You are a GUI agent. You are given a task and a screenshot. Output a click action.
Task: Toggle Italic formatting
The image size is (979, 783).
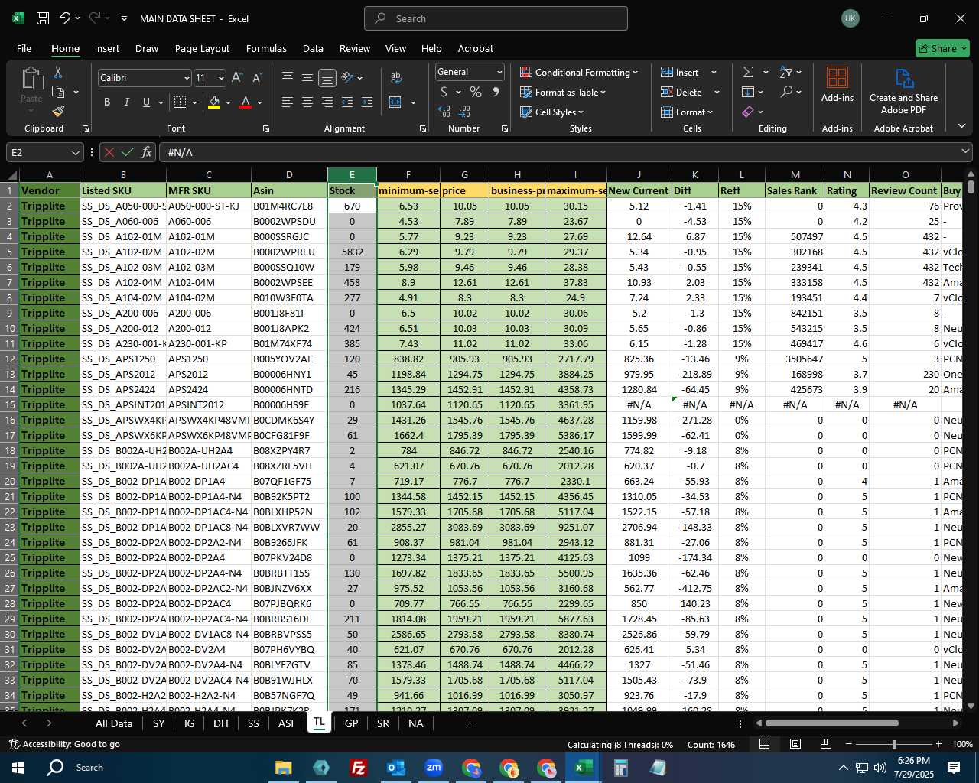[126, 102]
